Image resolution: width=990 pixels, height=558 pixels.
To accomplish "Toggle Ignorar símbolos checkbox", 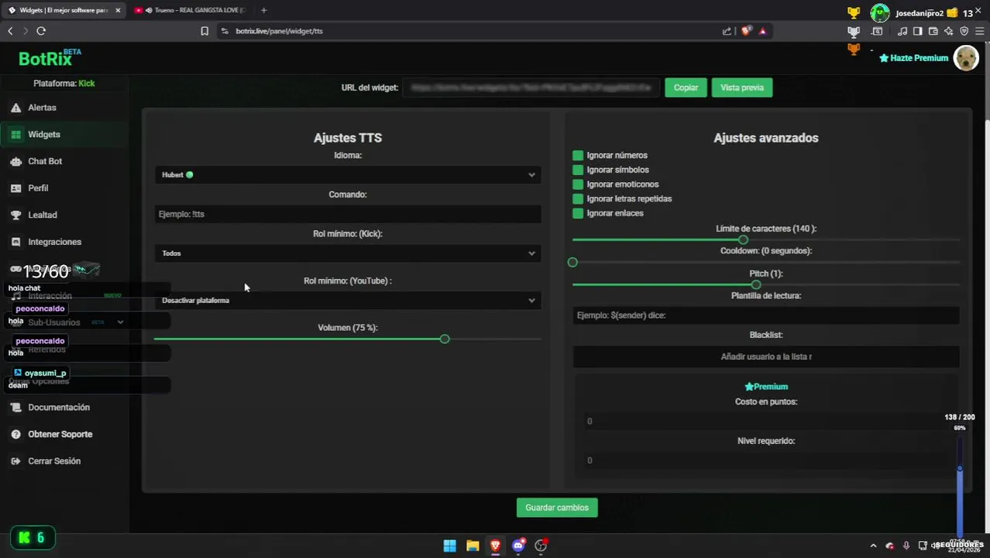I will click(x=578, y=170).
